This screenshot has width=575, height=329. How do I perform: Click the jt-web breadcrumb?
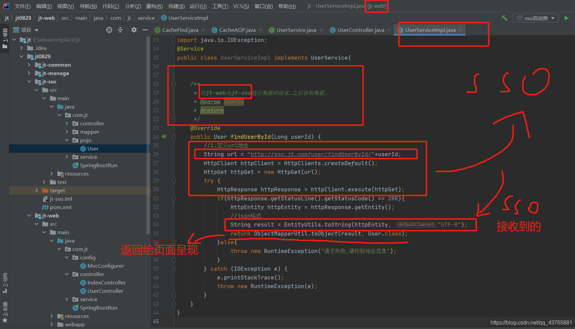point(46,18)
